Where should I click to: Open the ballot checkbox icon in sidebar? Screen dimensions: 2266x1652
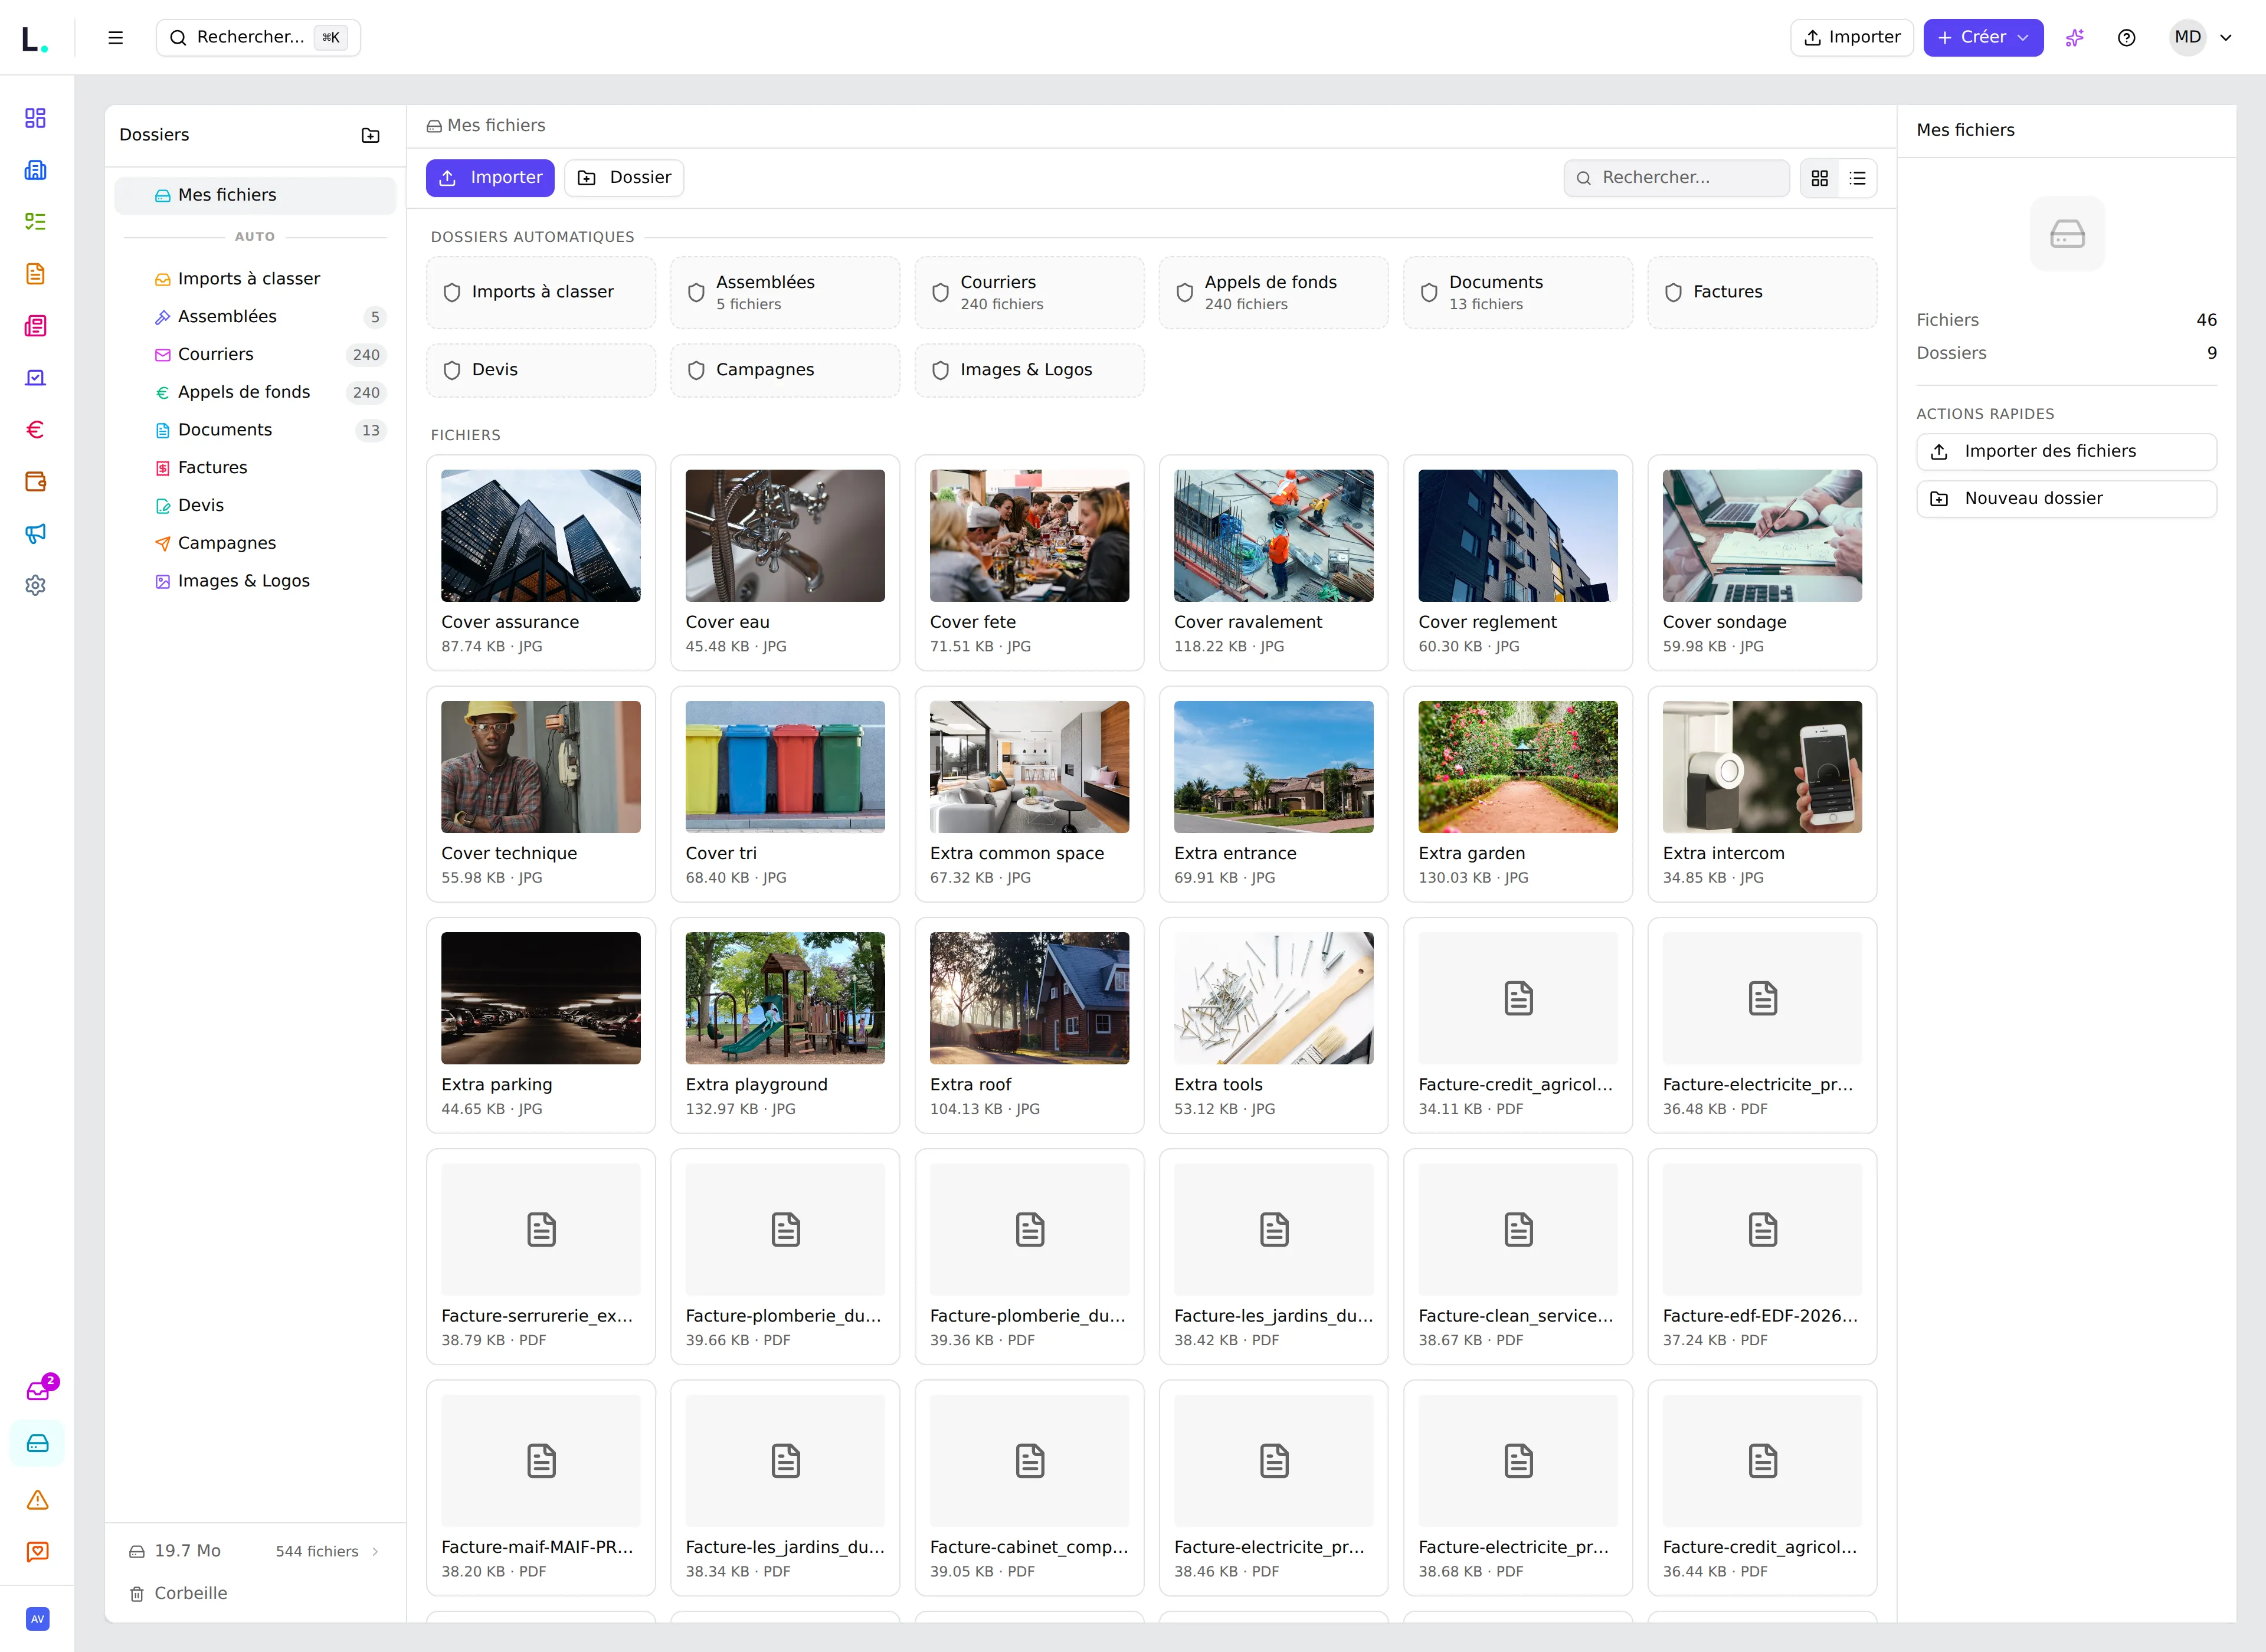pyautogui.click(x=36, y=378)
